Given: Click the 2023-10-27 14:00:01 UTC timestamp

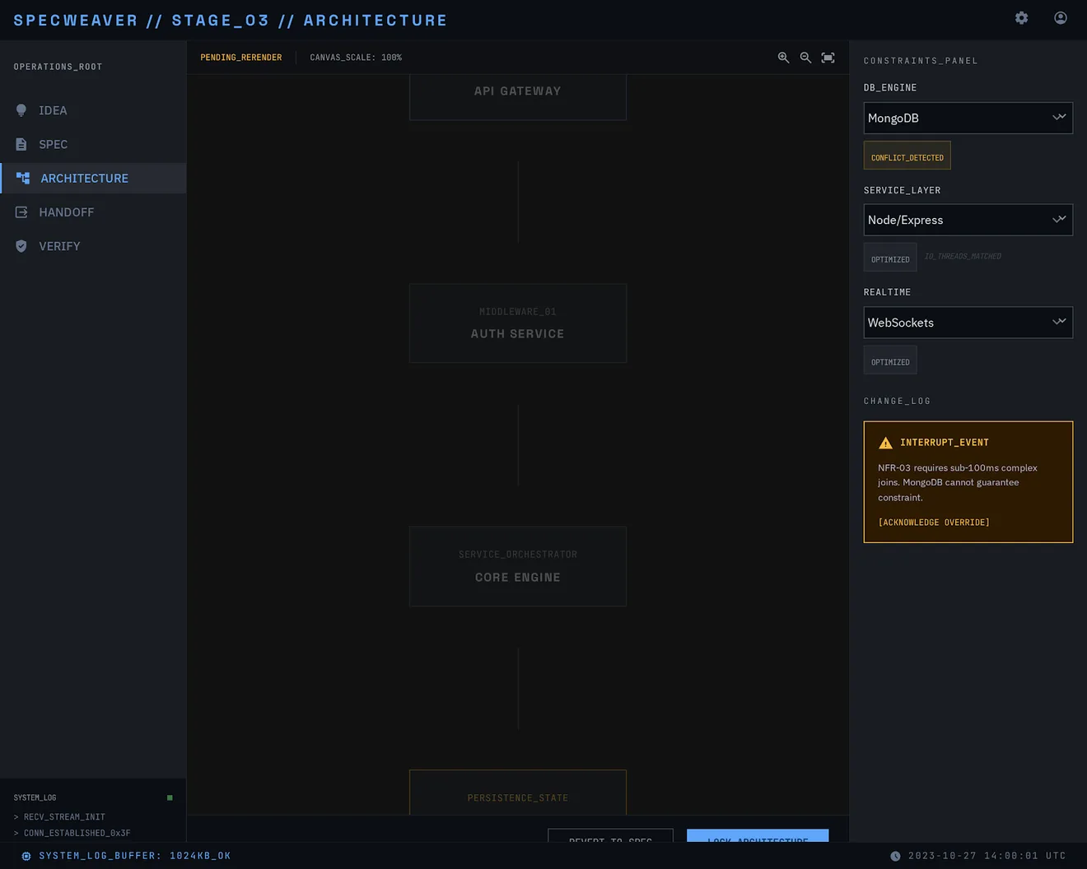Looking at the screenshot, I should tap(987, 856).
